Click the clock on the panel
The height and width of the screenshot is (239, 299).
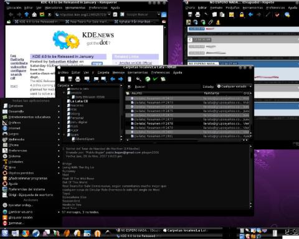[x=292, y=232]
